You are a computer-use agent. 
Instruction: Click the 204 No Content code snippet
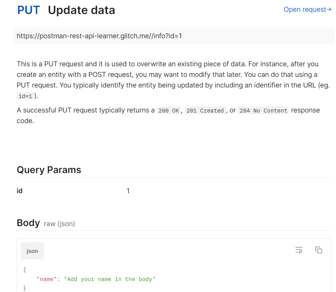(263, 111)
